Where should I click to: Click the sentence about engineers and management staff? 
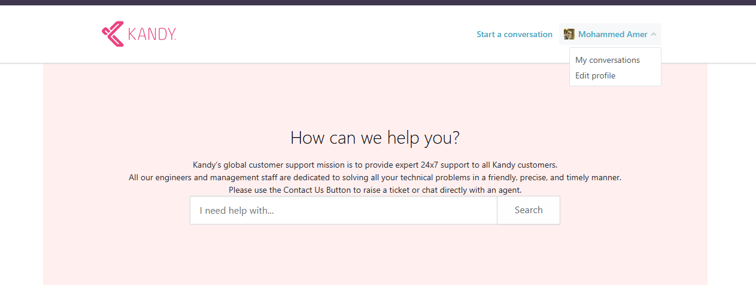pos(375,177)
